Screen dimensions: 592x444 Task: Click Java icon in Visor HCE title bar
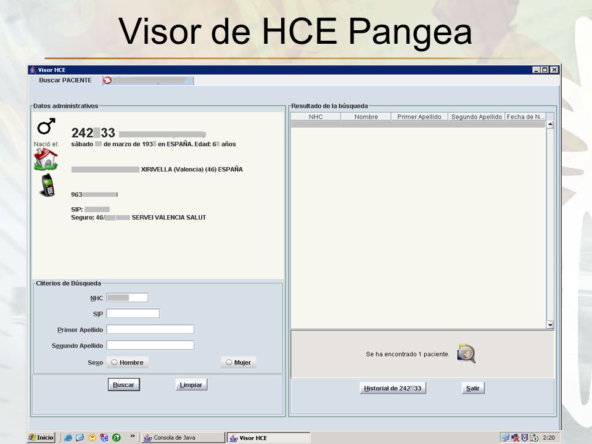pos(33,70)
